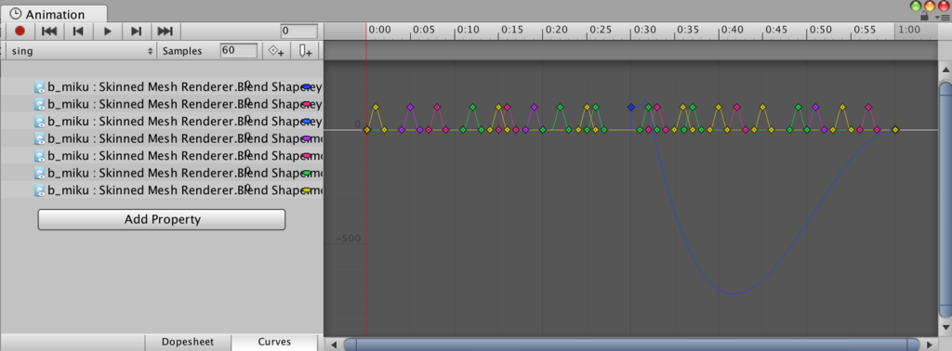Jump to the next keyframe
Viewport: 952px width, 351px height.
coord(137,31)
